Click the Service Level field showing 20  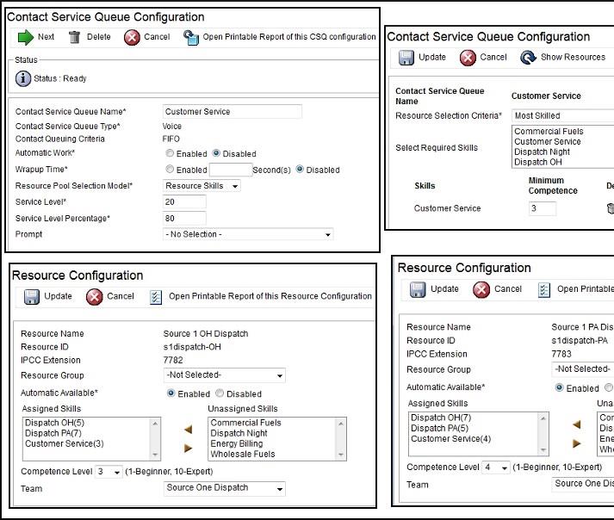(x=184, y=202)
